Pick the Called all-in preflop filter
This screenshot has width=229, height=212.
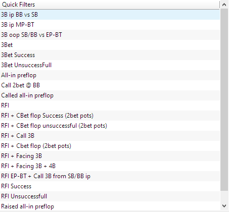[x=110, y=95]
